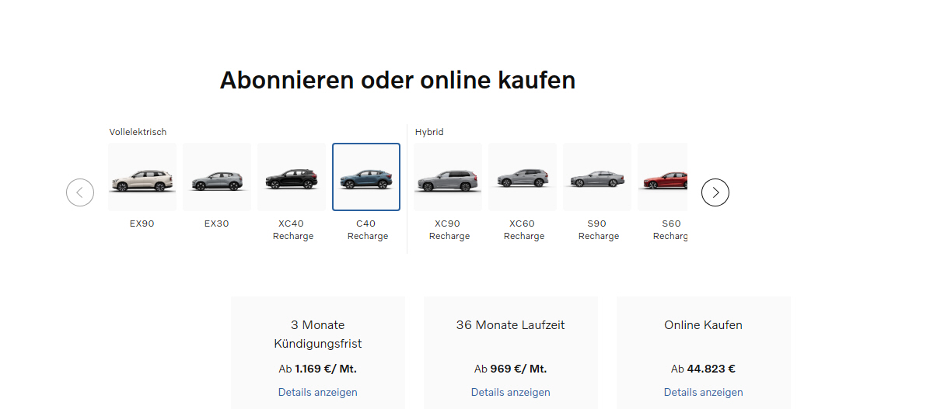Click the C40 Recharge text label
The width and height of the screenshot is (937, 409).
367,230
